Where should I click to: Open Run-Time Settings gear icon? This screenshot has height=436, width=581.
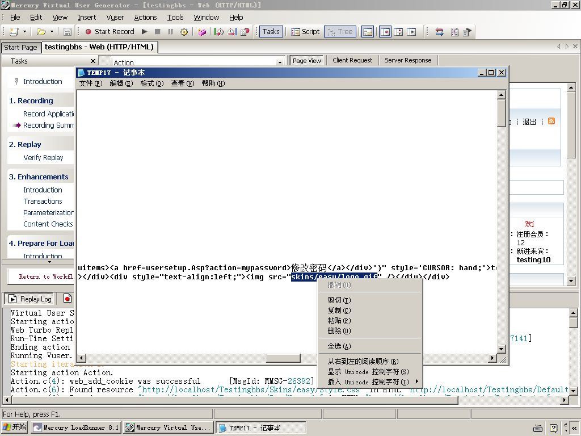[x=184, y=32]
